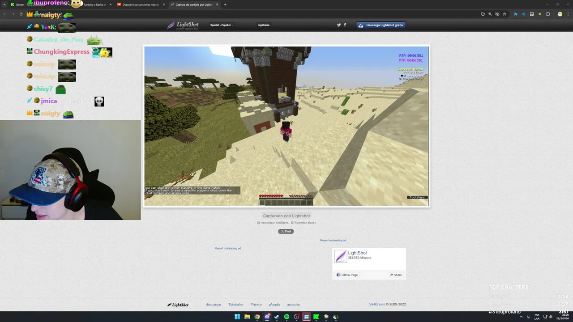The image size is (573, 322).
Task: Open Steam from the taskbar
Action: pos(277,317)
